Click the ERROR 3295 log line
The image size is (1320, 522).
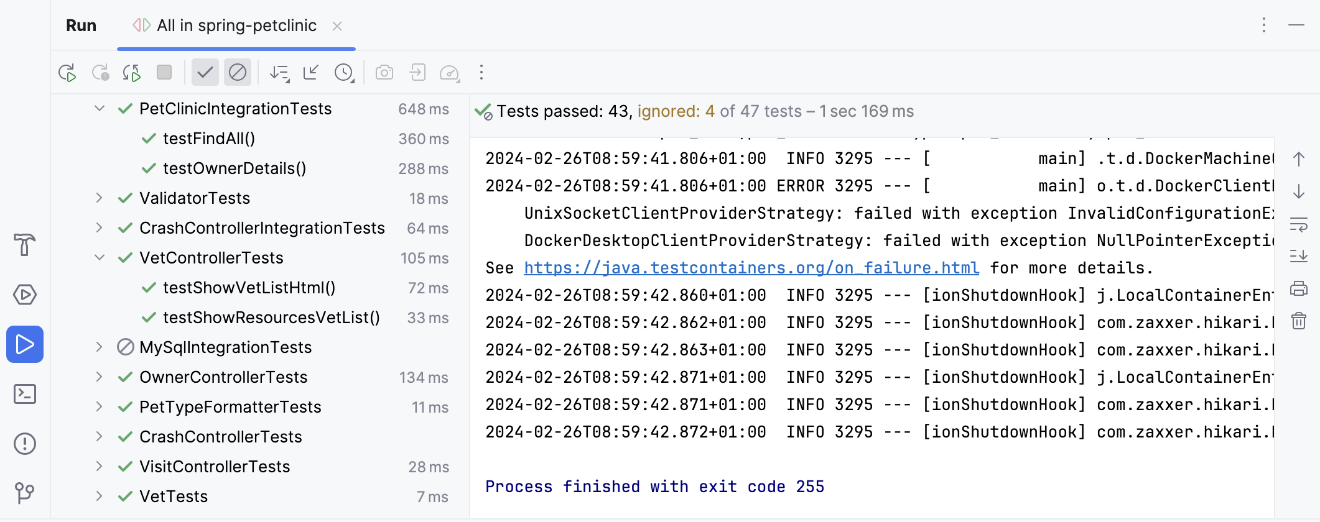click(880, 186)
